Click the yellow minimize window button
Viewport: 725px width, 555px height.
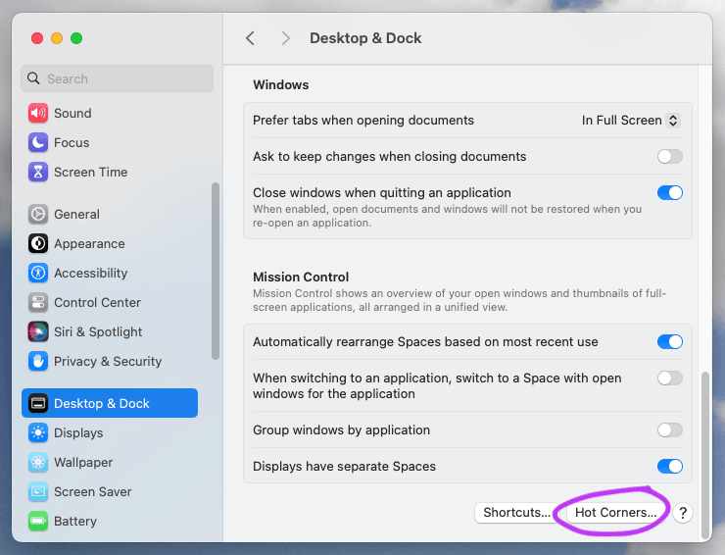tap(57, 38)
